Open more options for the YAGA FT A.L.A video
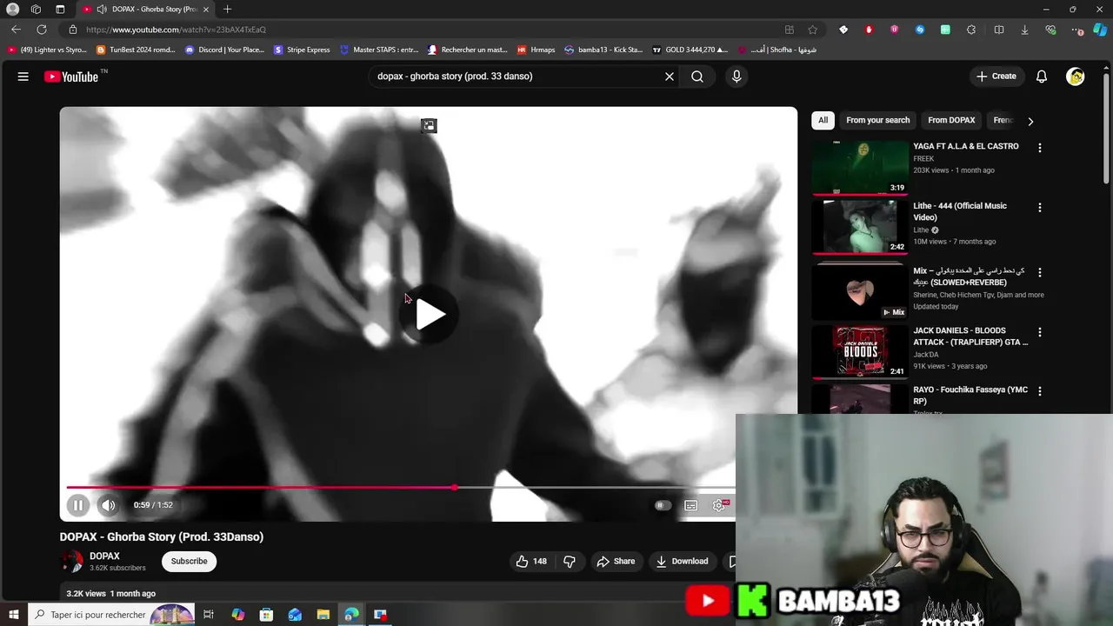The width and height of the screenshot is (1113, 626). [1039, 148]
